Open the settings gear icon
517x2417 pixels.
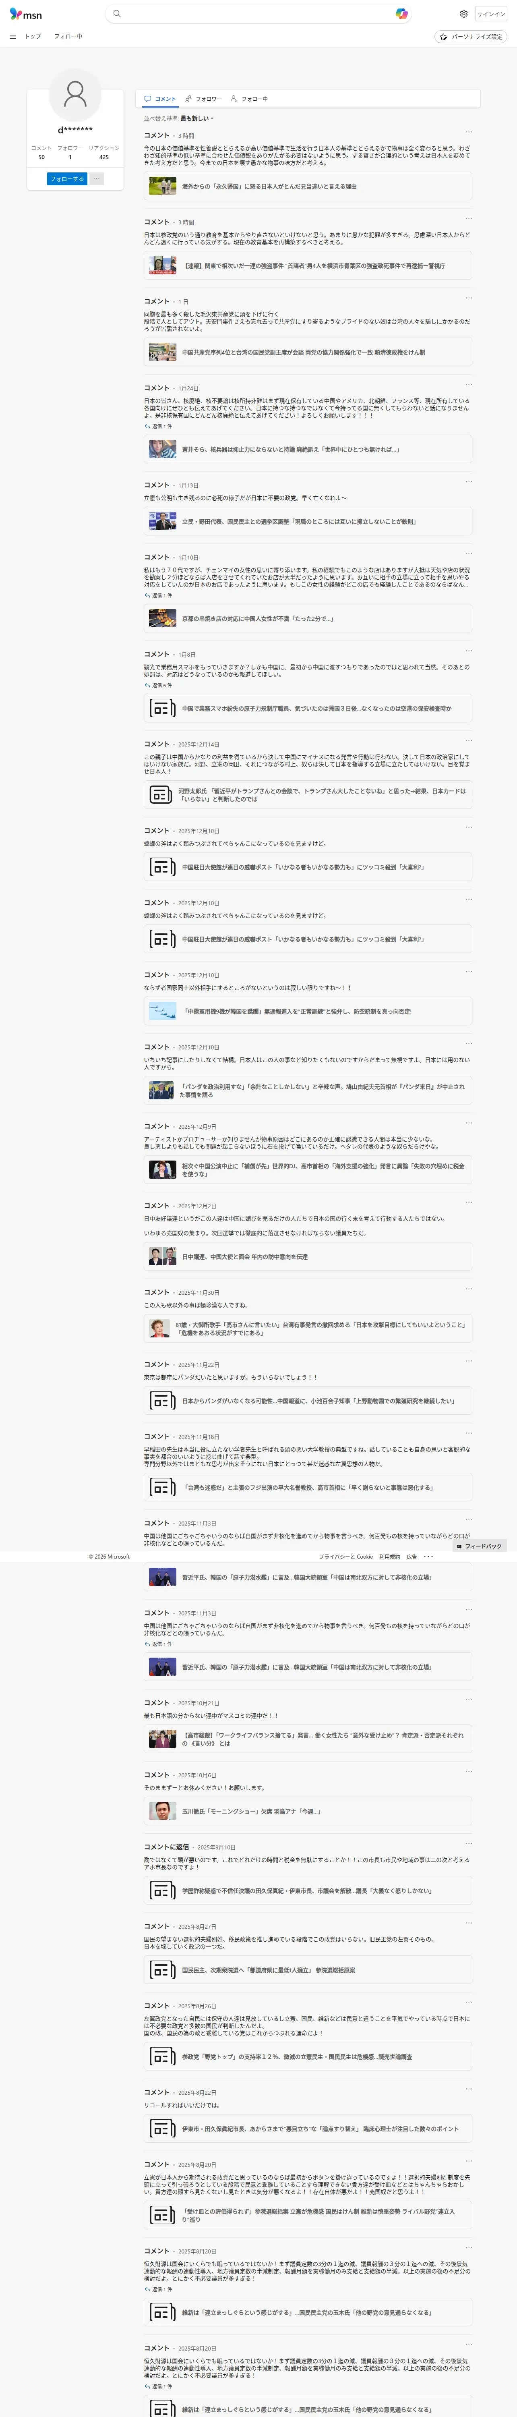(x=463, y=14)
